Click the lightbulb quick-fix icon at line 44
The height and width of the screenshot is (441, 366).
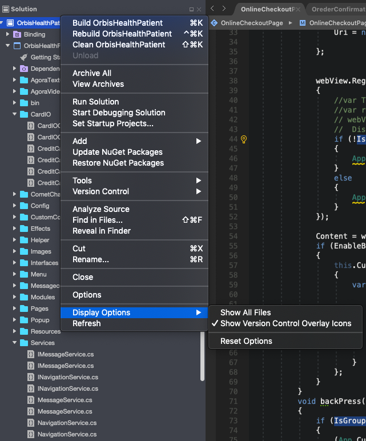[244, 139]
